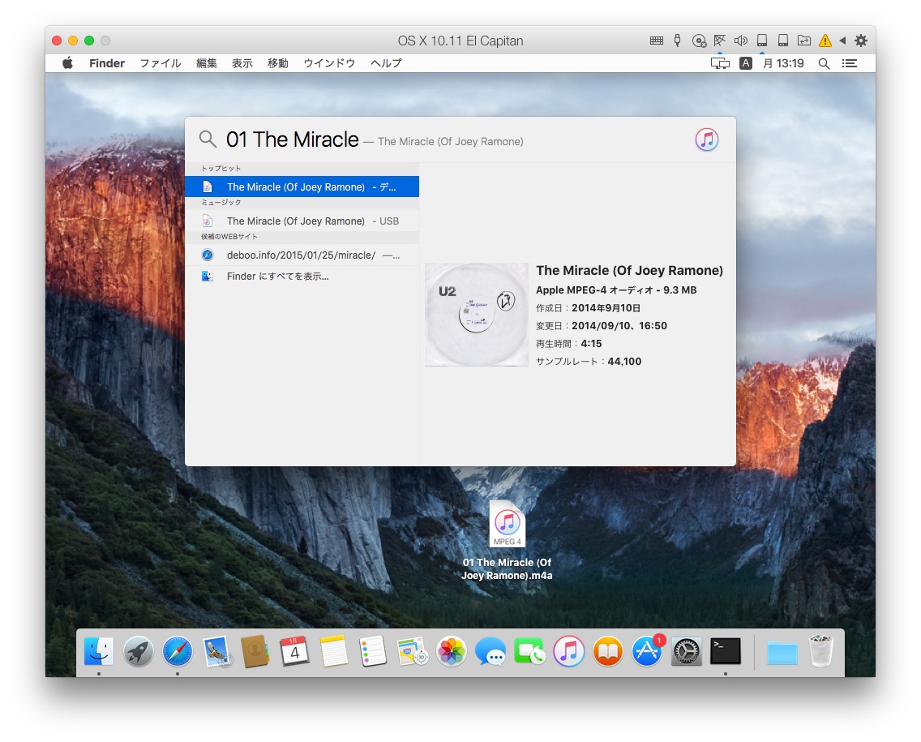Image resolution: width=921 pixels, height=742 pixels.
Task: Select top hit The Miracle (Of Joey Ramone)
Action: (x=302, y=187)
